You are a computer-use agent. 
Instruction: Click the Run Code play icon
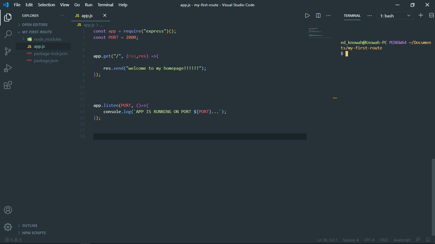[307, 15]
